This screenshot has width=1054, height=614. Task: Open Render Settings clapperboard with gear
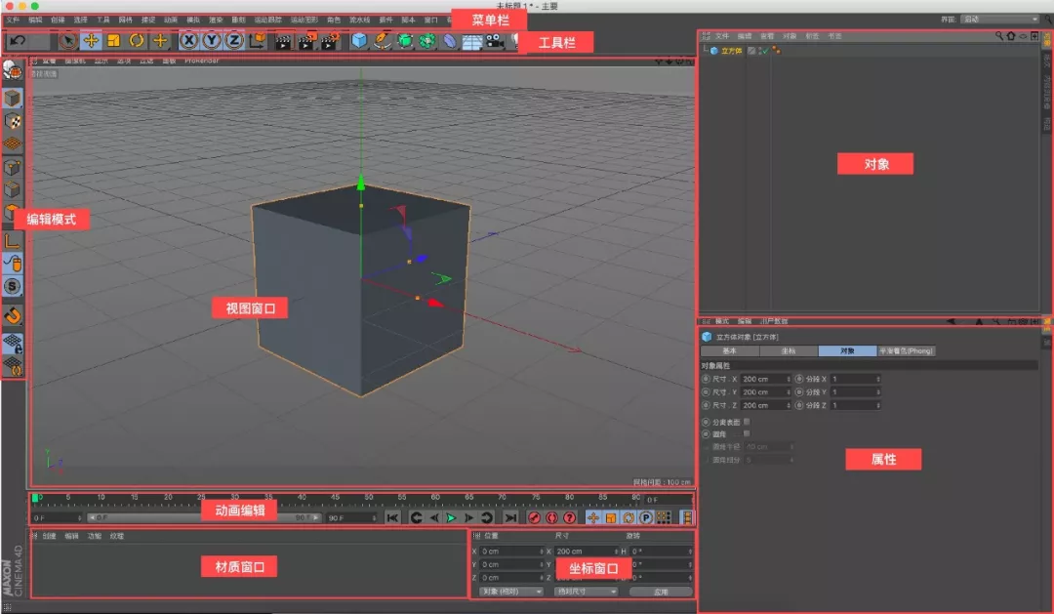point(330,42)
